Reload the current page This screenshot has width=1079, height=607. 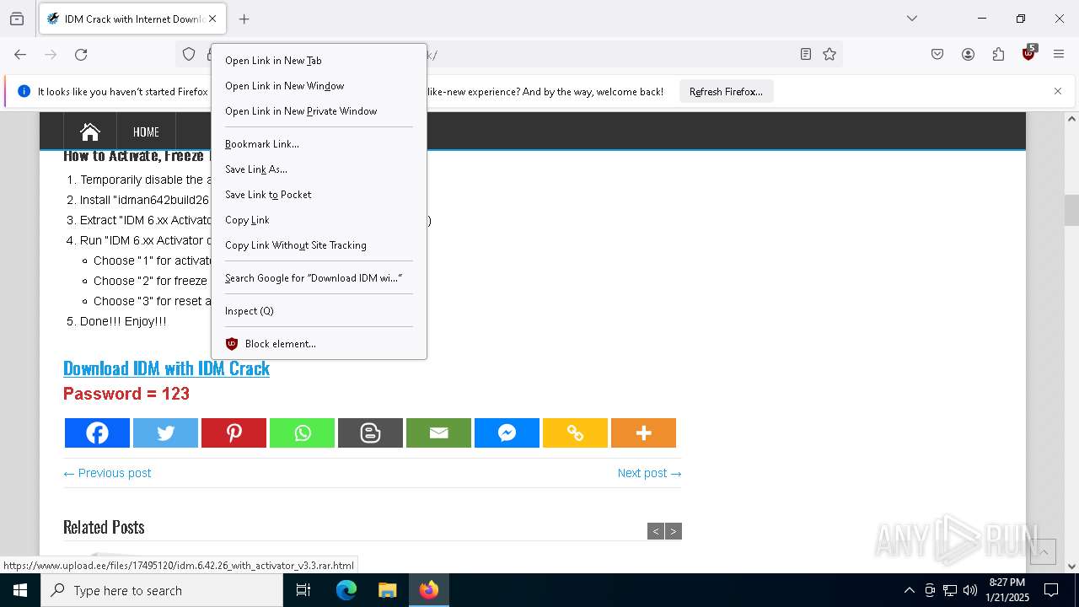coord(81,54)
